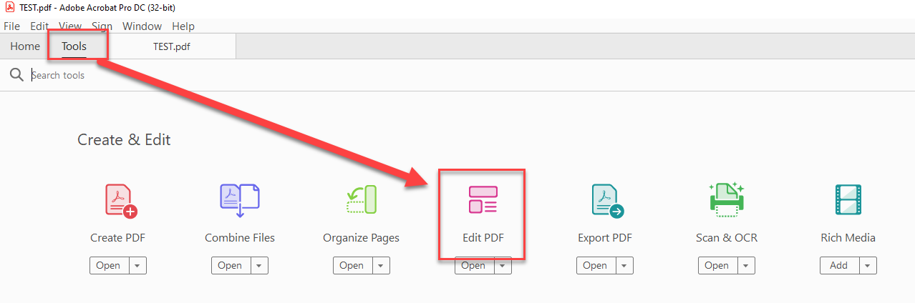This screenshot has height=303, width=915.
Task: Click the Export PDF label
Action: [x=605, y=238]
